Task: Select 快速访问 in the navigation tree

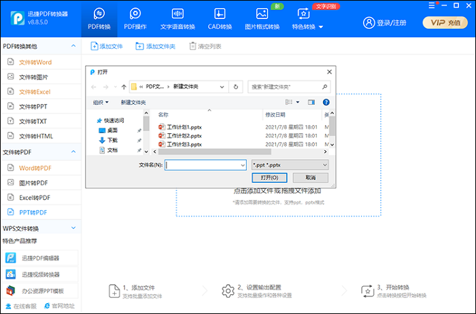Action: [x=110, y=120]
